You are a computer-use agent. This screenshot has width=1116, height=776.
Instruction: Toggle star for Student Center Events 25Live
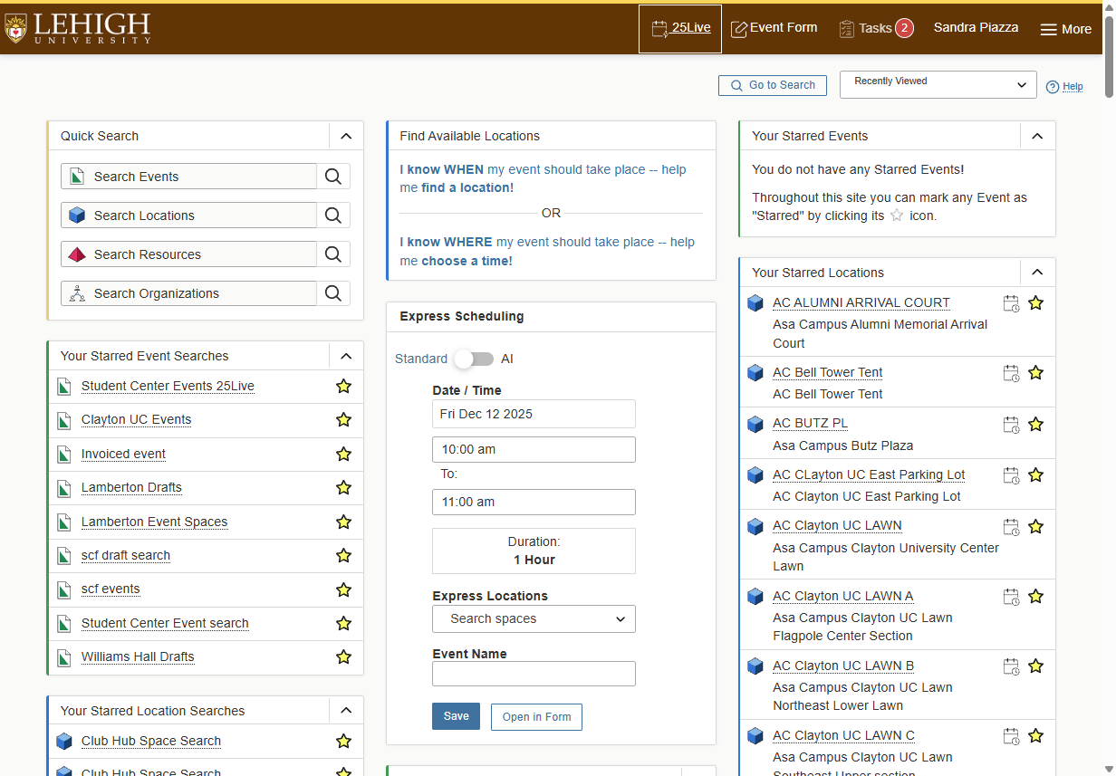[x=343, y=386]
